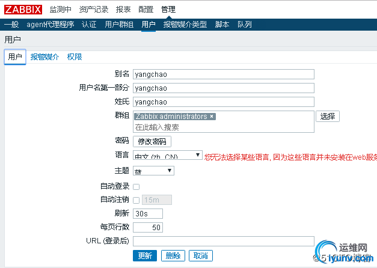Open the 语言 dropdown

[x=168, y=155]
